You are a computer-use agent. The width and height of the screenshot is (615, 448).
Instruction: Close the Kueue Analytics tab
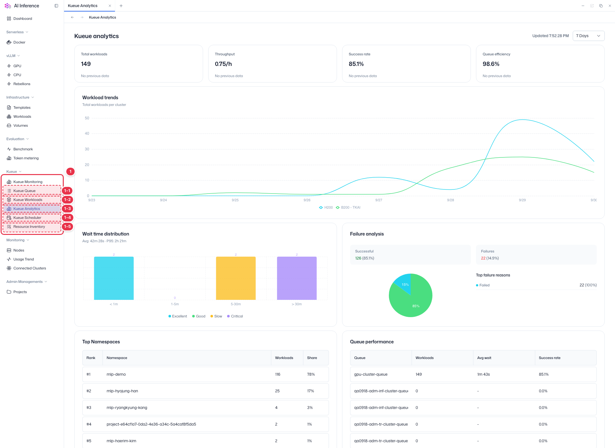tap(110, 6)
